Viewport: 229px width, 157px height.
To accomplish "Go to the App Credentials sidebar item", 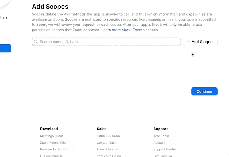I will [4, 17].
